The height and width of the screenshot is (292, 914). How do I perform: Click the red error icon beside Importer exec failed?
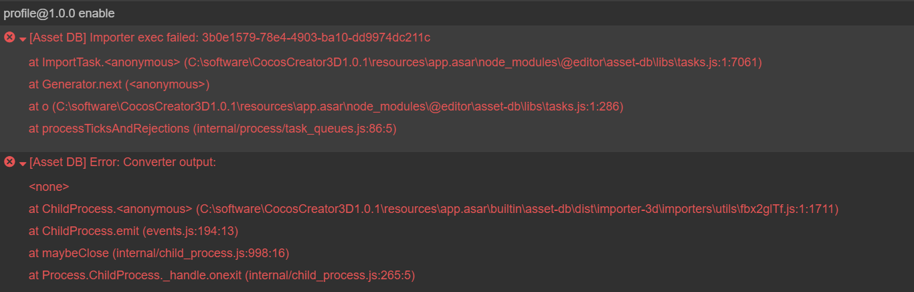point(9,38)
